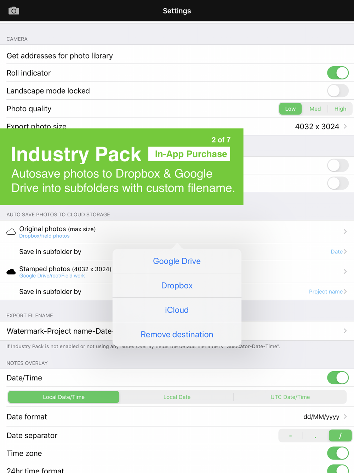Image resolution: width=354 pixels, height=473 pixels.
Task: Turn on the upper switch beside the Industry Pack banner
Action: [338, 165]
